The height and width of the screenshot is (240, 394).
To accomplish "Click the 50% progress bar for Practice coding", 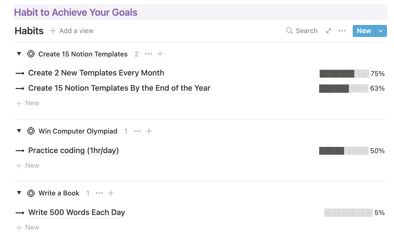I will click(x=344, y=151).
